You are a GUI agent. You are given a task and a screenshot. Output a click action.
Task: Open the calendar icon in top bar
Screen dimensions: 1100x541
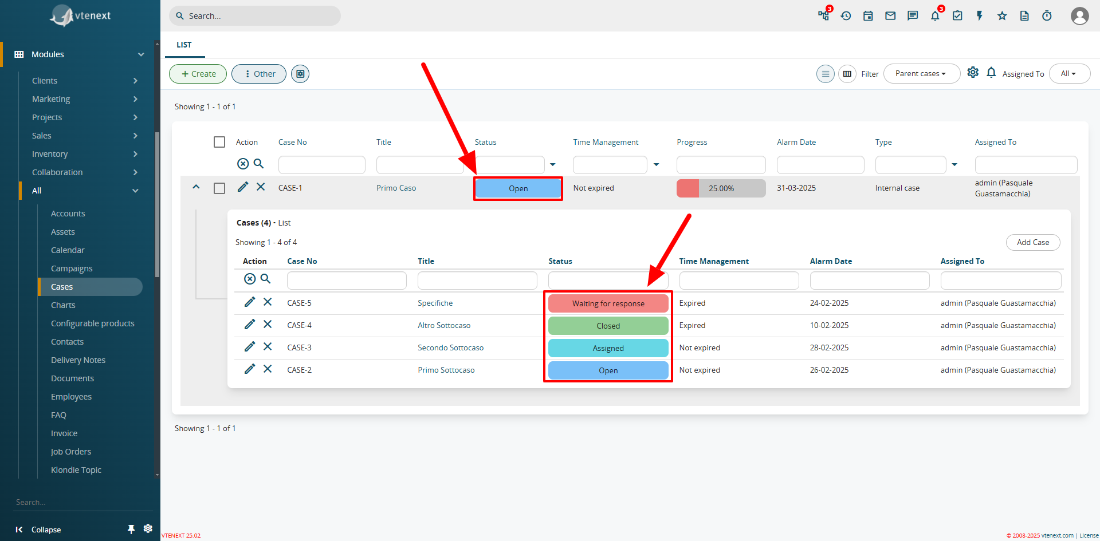pyautogui.click(x=868, y=15)
